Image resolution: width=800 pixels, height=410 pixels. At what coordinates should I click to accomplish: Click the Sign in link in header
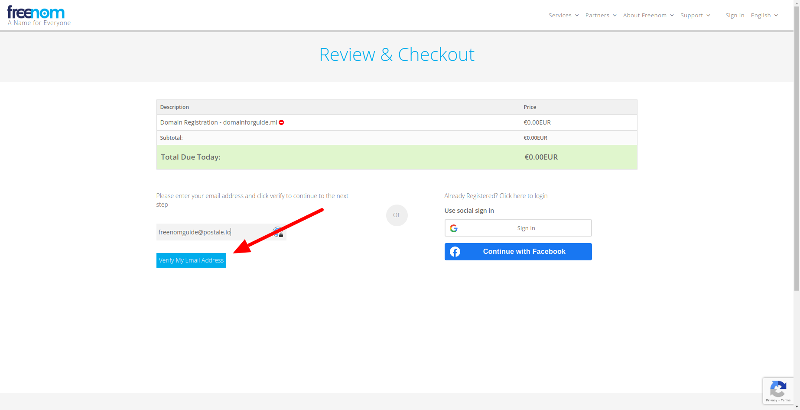click(735, 15)
